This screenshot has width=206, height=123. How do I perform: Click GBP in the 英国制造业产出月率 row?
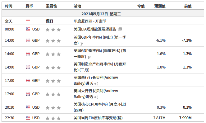pos(36,67)
